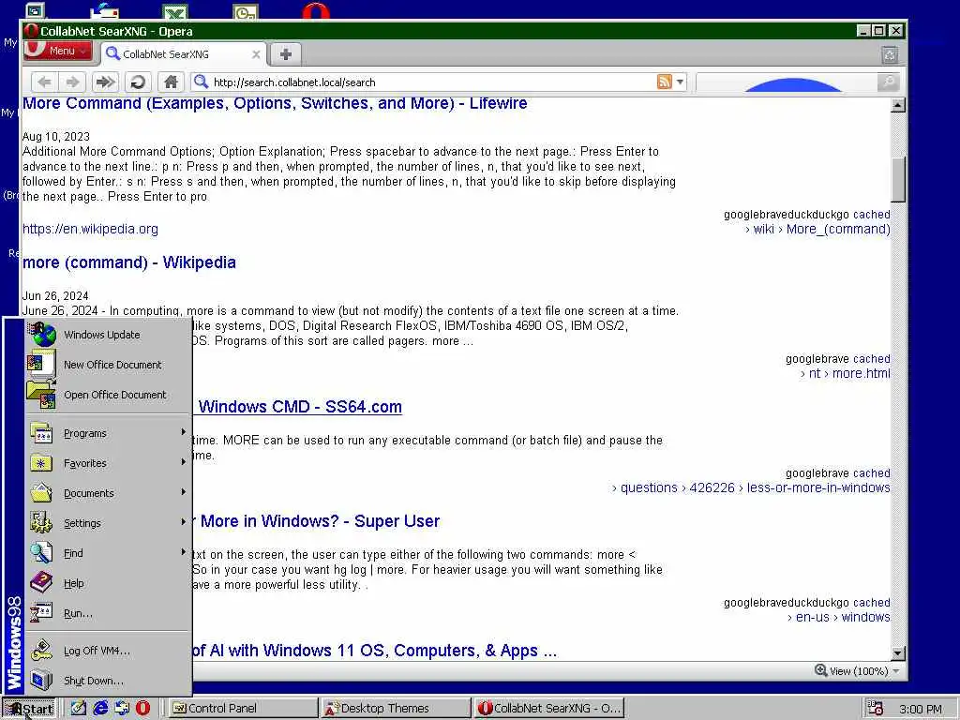Expand the Programs submenu
The height and width of the screenshot is (720, 960).
(x=108, y=433)
